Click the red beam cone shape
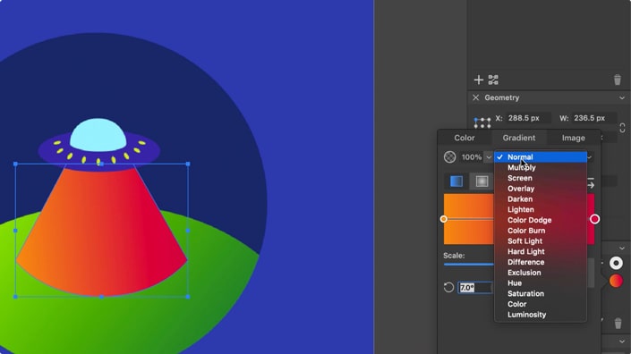631x354 pixels. (x=102, y=231)
